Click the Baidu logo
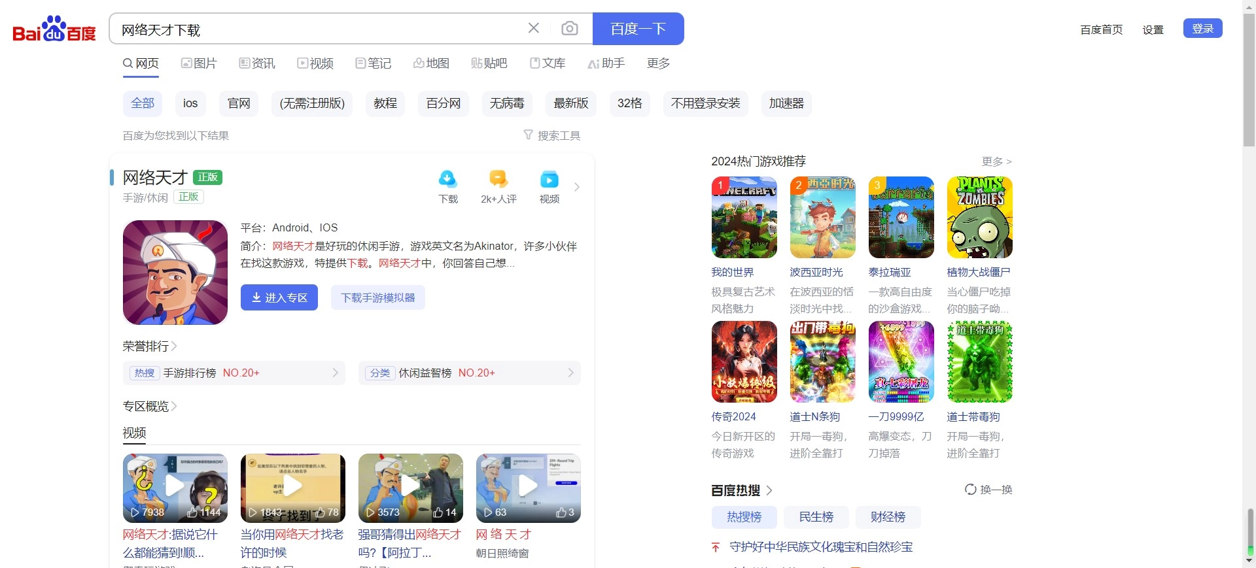The height and width of the screenshot is (568, 1256). click(x=54, y=29)
